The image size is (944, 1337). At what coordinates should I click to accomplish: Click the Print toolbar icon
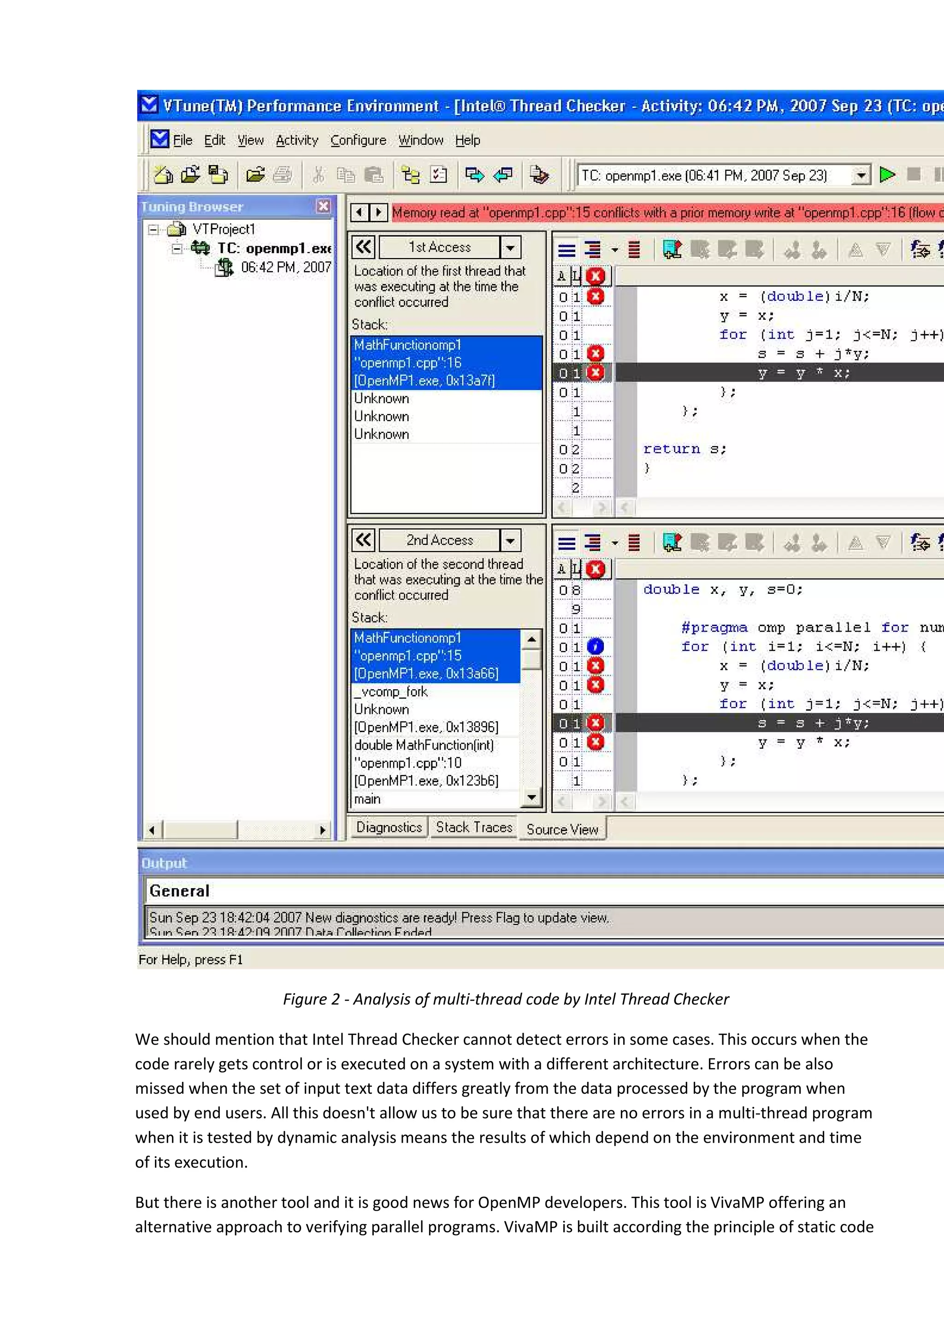pos(283,174)
